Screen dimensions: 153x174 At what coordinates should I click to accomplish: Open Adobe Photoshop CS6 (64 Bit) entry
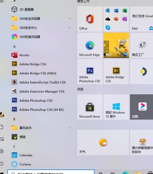(x=41, y=110)
